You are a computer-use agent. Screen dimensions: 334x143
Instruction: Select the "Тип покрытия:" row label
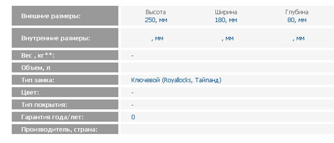(x=44, y=105)
